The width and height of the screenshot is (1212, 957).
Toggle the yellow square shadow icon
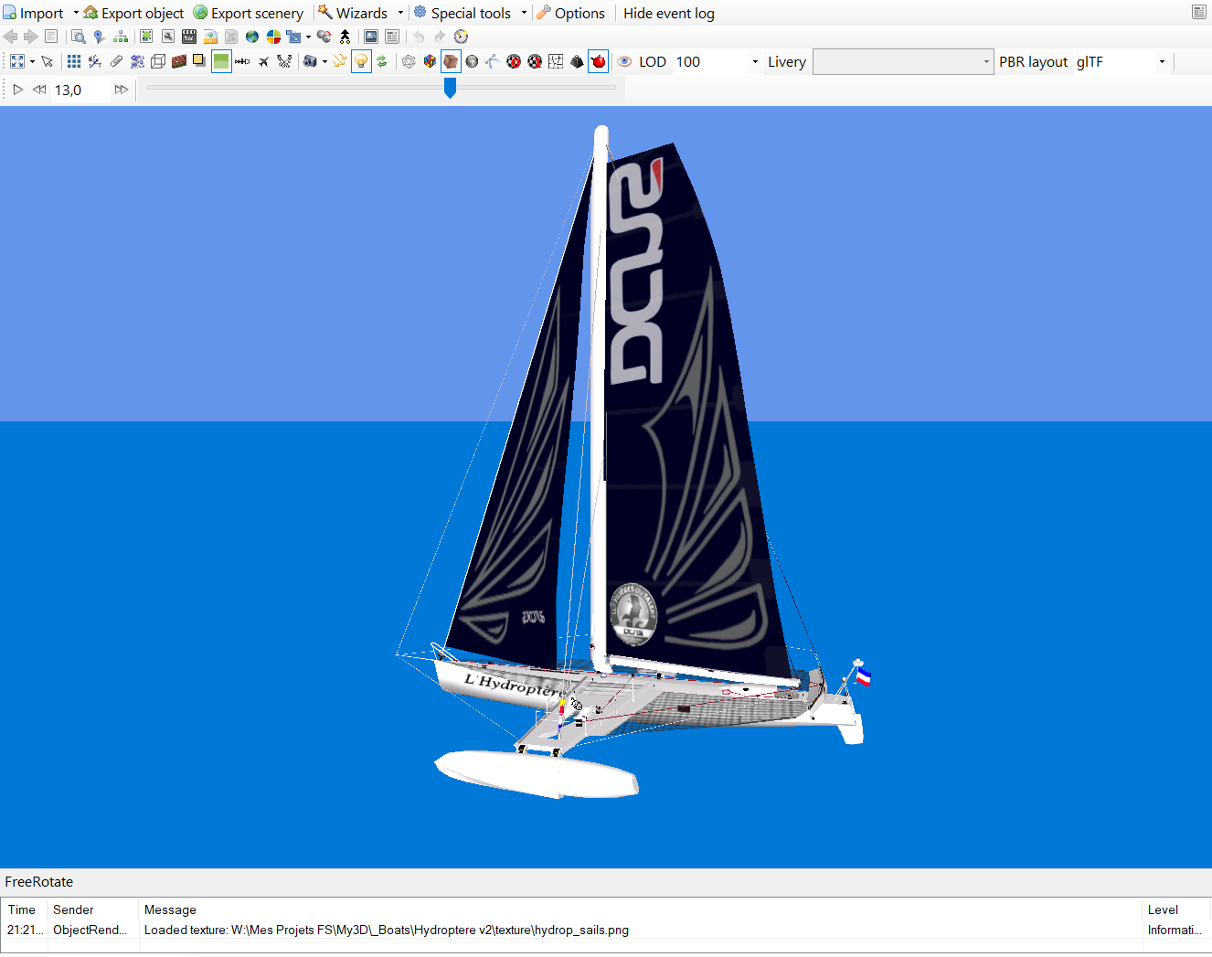tap(198, 60)
